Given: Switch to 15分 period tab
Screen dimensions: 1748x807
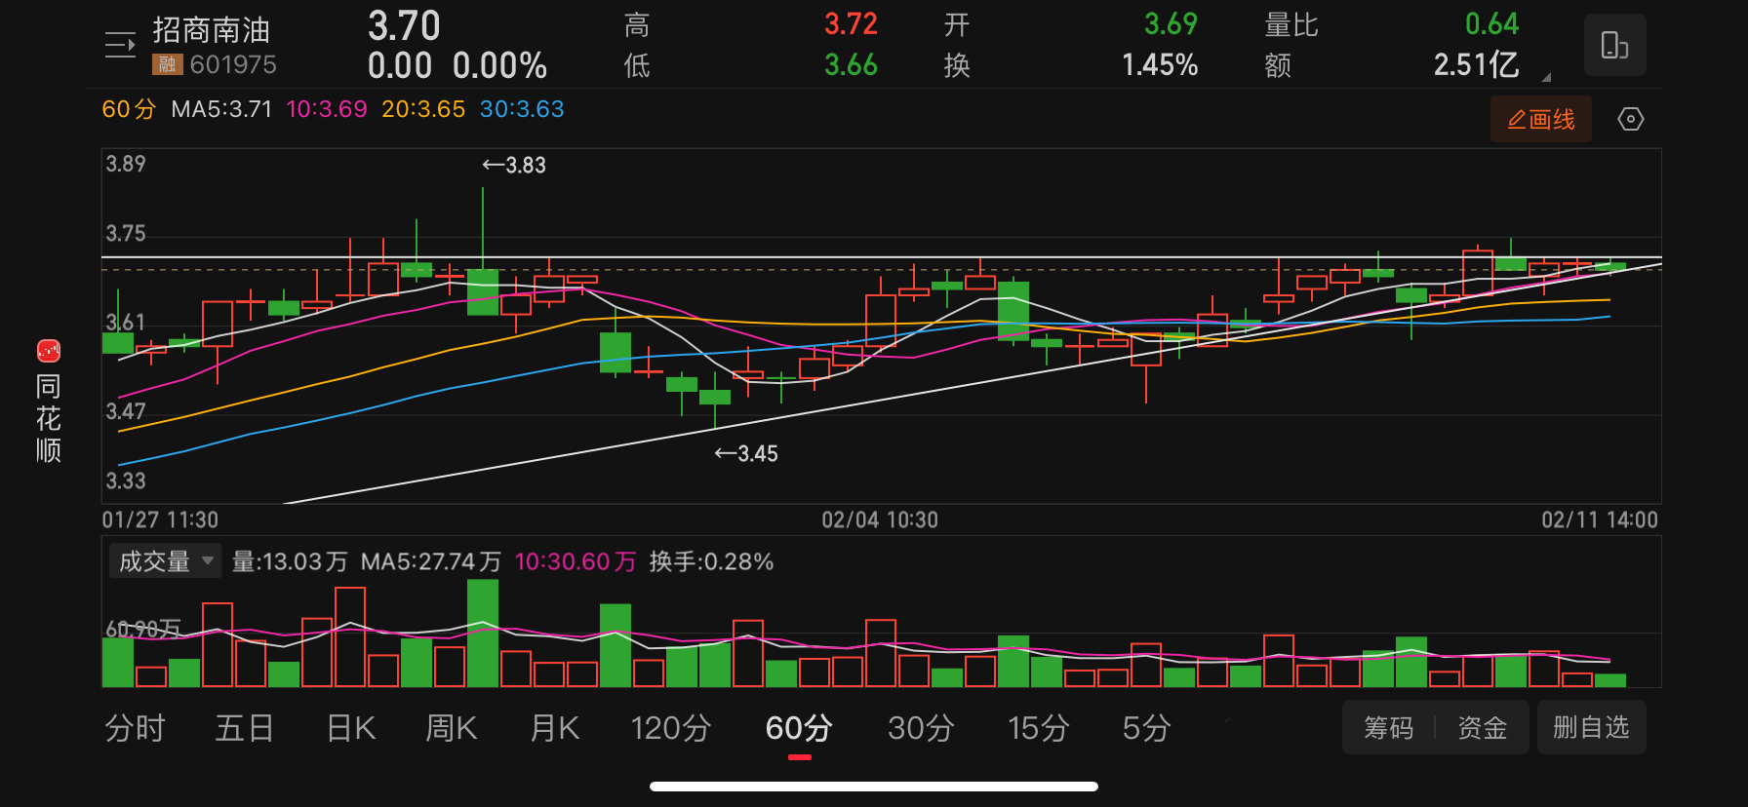Looking at the screenshot, I should pyautogui.click(x=1039, y=728).
